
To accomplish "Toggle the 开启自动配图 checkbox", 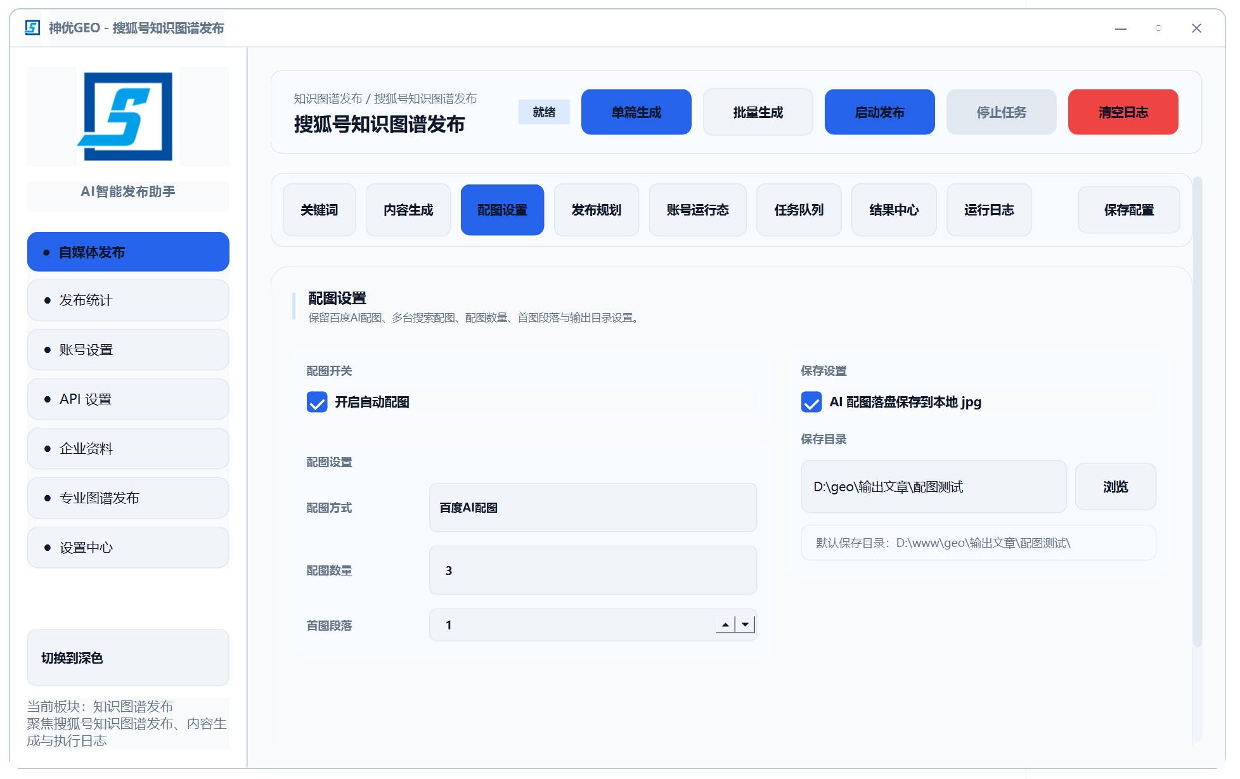I will tap(317, 402).
